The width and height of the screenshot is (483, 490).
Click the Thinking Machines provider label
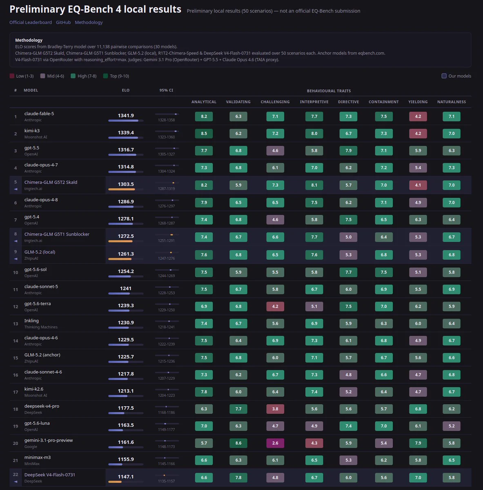coord(41,327)
